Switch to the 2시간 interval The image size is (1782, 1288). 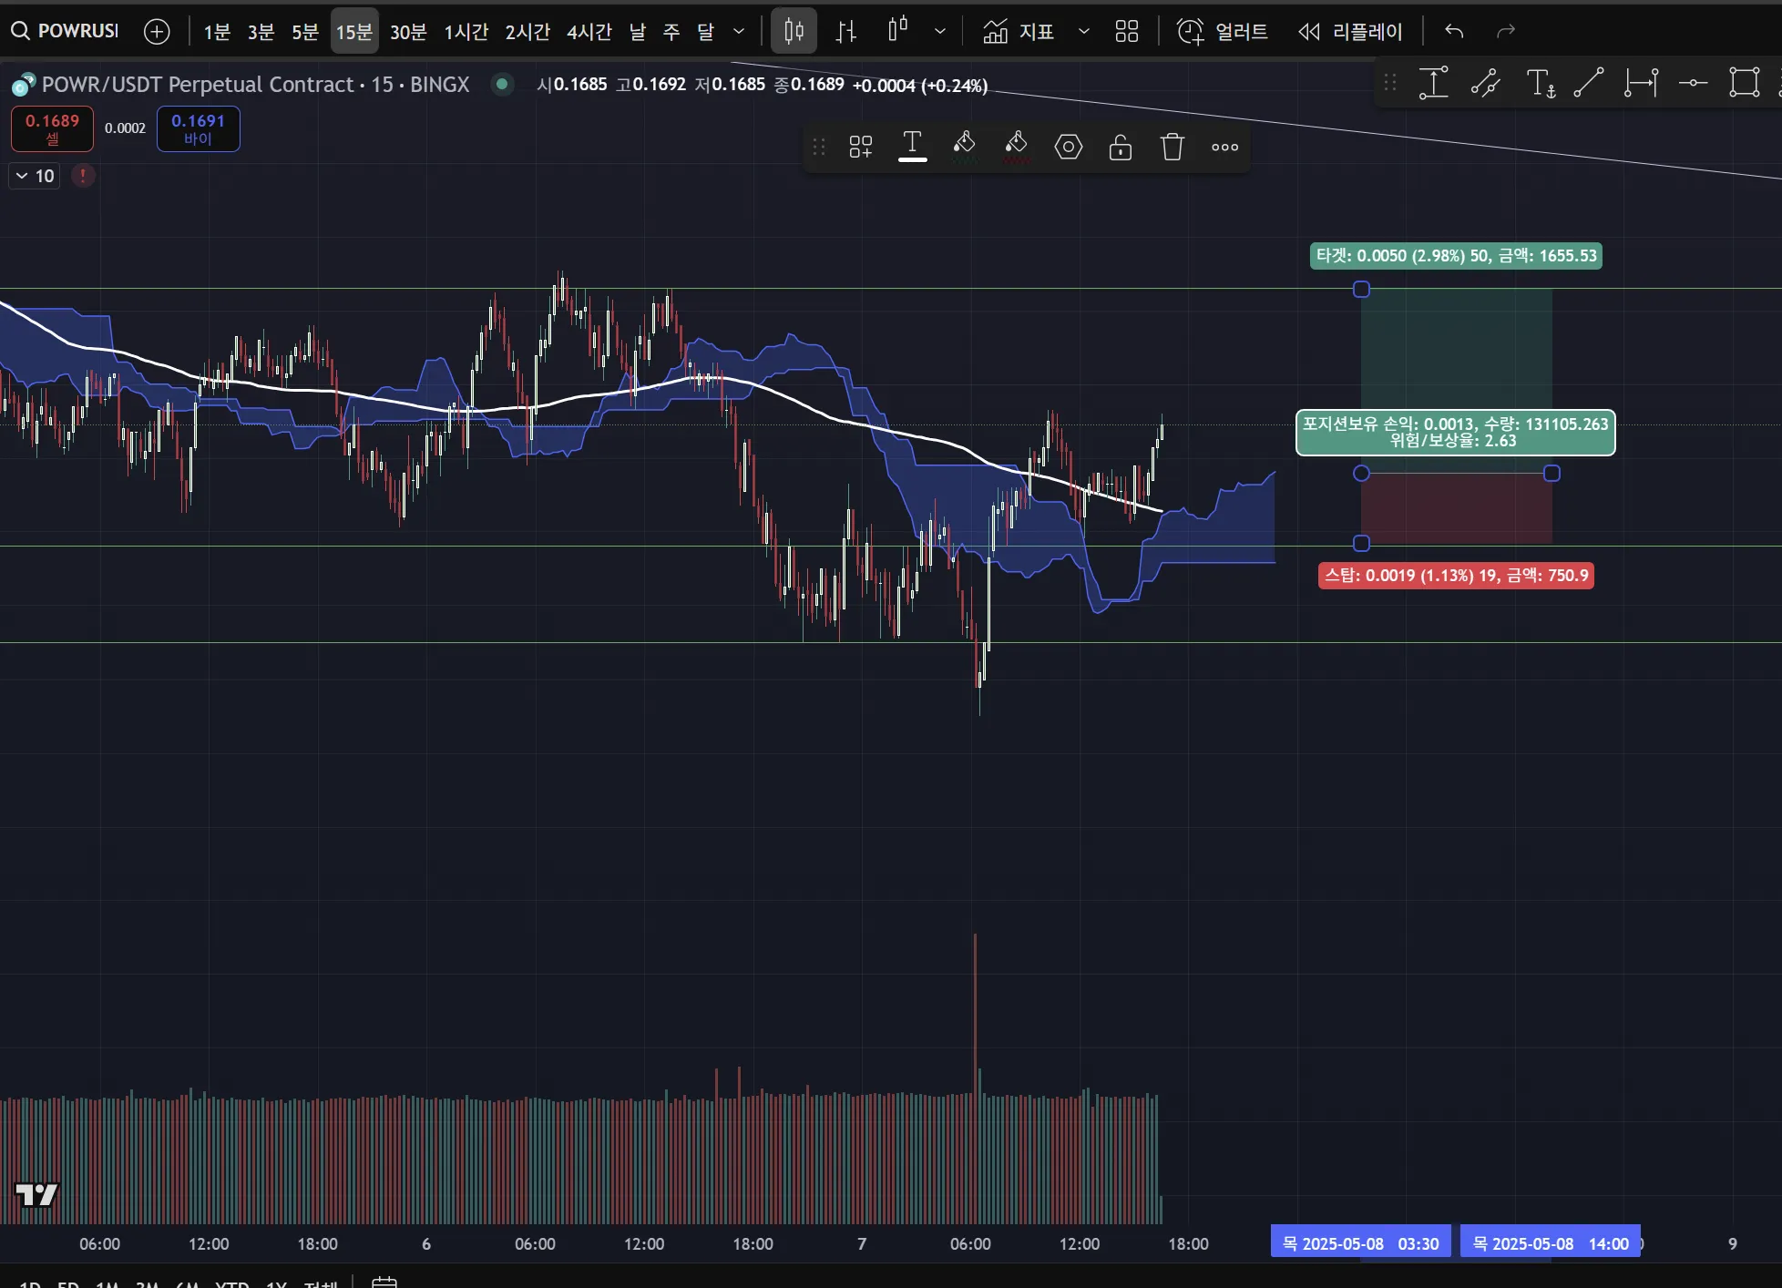coord(527,32)
